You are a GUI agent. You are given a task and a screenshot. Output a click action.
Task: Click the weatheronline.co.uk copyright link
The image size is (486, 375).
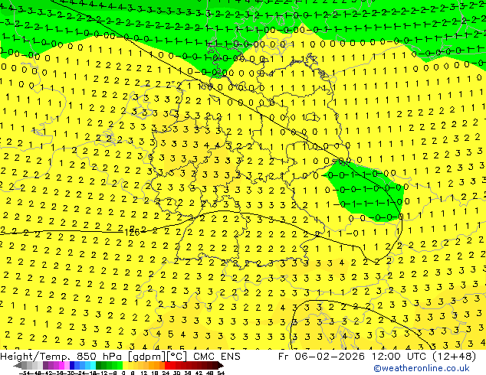[x=421, y=368]
